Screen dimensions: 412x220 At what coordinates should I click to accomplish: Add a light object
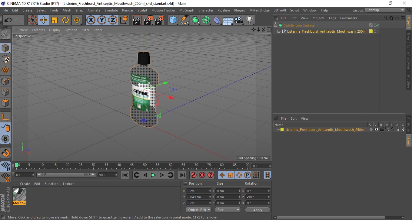249,20
